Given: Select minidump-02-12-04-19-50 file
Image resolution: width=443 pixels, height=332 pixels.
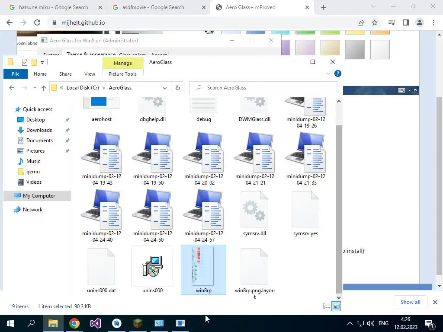Looking at the screenshot, I should point(153,159).
